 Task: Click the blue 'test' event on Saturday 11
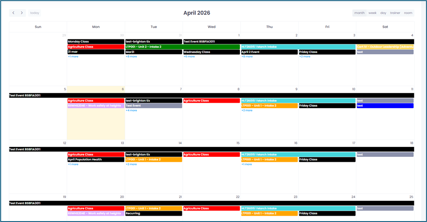point(385,106)
